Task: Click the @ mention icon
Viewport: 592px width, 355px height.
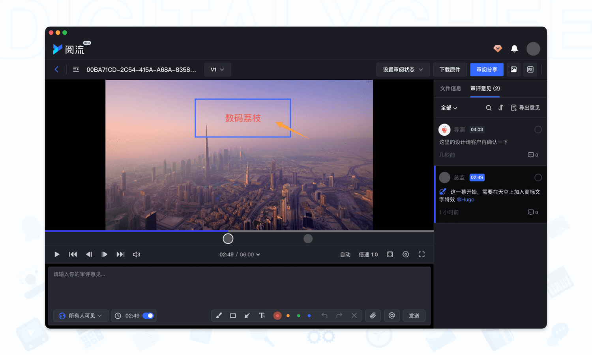Action: click(x=392, y=316)
